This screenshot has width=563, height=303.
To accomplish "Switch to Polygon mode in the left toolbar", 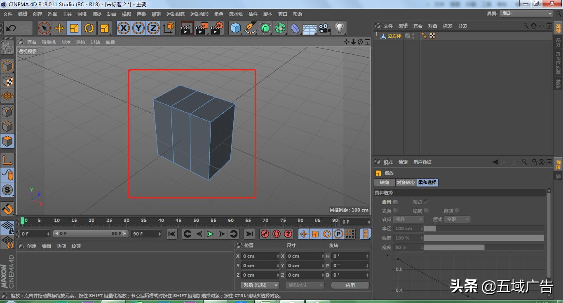I will coord(7,141).
